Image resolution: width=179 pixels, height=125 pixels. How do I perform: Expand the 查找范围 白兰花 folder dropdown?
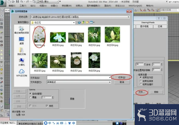tap(74, 23)
